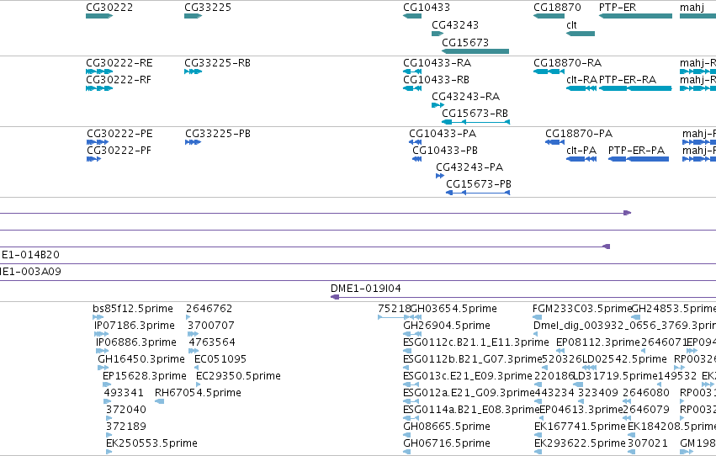Select protein CG15673-PB
Image resolution: width=716 pixels, height=456 pixels.
(x=478, y=193)
